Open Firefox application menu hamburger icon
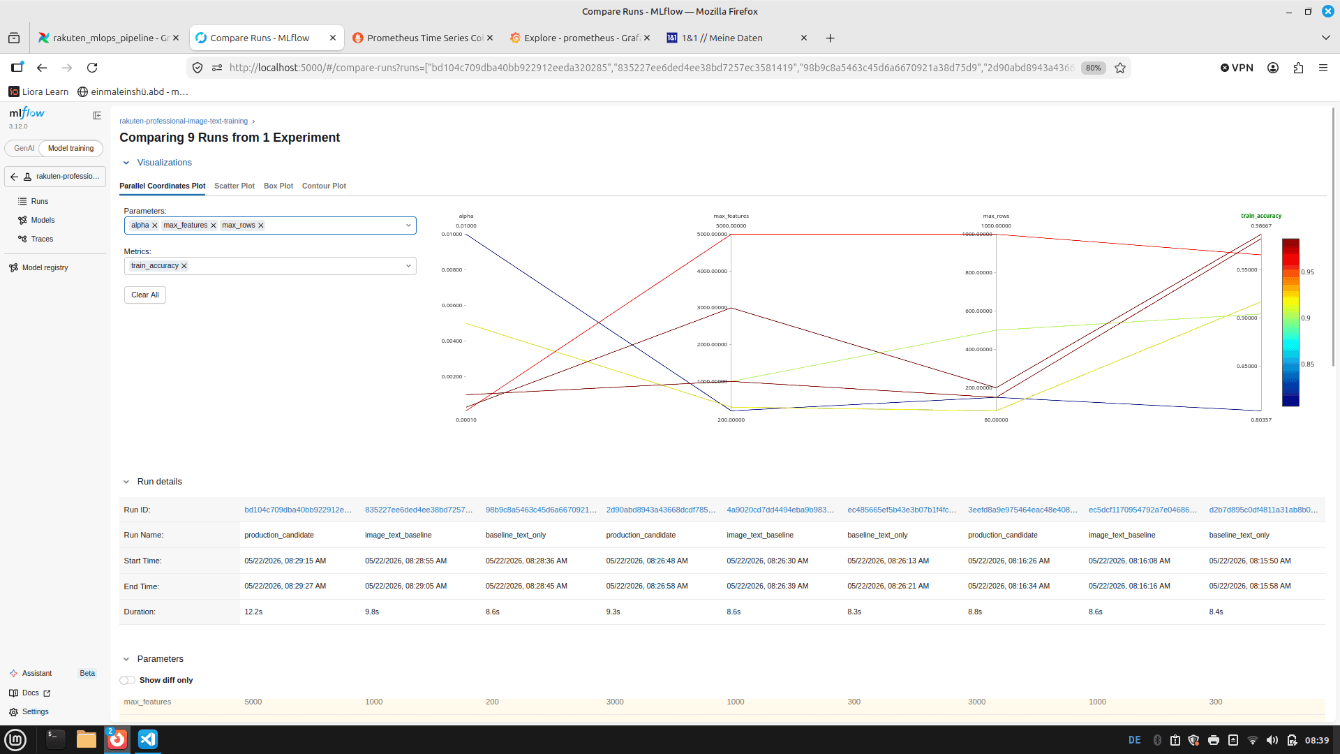The height and width of the screenshot is (754, 1340). [1323, 68]
